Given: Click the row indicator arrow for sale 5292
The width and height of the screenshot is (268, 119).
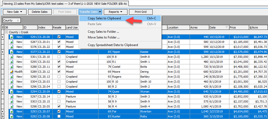Looking at the screenshot, I should point(3,116).
